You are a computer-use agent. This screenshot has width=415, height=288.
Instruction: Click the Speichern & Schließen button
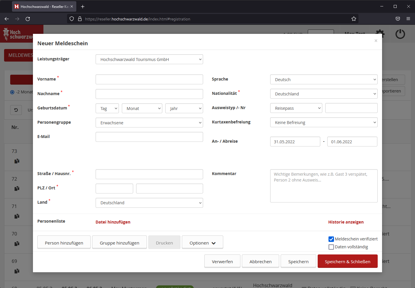coord(347,261)
